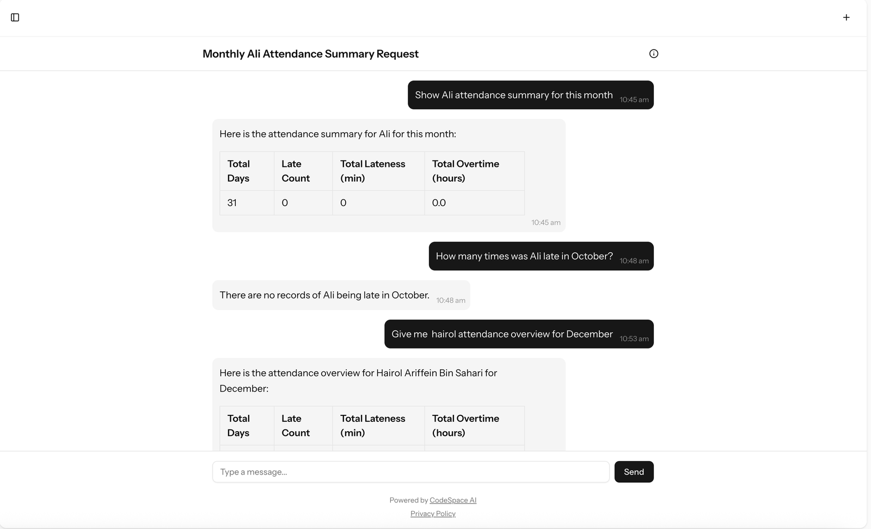The image size is (871, 529).
Task: Start a new chat with plus icon
Action: [x=846, y=17]
